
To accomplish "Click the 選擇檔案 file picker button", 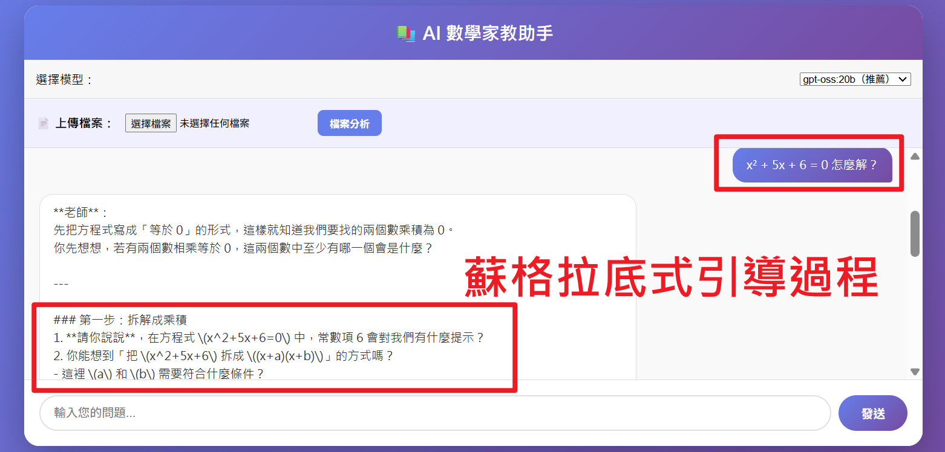I will coord(151,123).
